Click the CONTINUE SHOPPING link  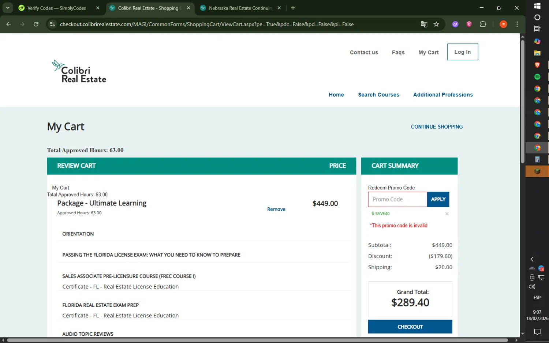click(x=437, y=127)
